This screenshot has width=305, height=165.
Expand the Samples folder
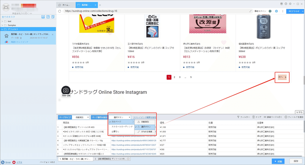click(2, 25)
